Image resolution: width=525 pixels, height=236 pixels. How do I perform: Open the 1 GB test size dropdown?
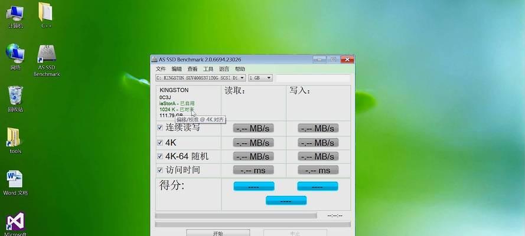point(260,78)
